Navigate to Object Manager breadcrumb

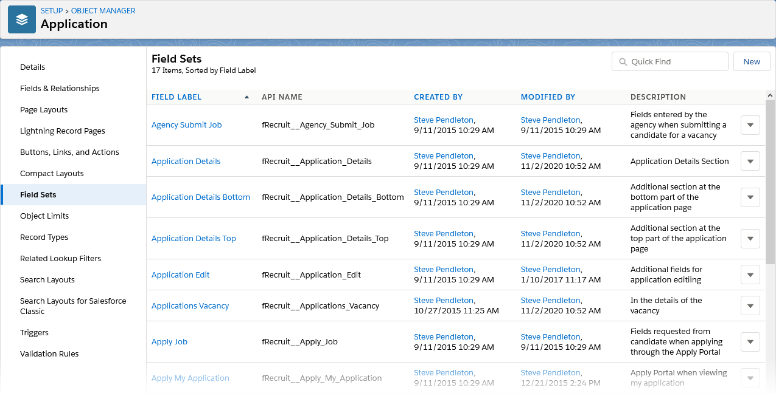click(103, 11)
